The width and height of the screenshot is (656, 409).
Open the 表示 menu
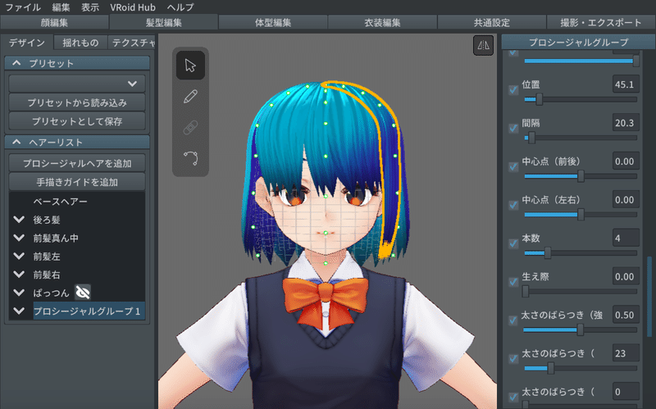click(90, 7)
